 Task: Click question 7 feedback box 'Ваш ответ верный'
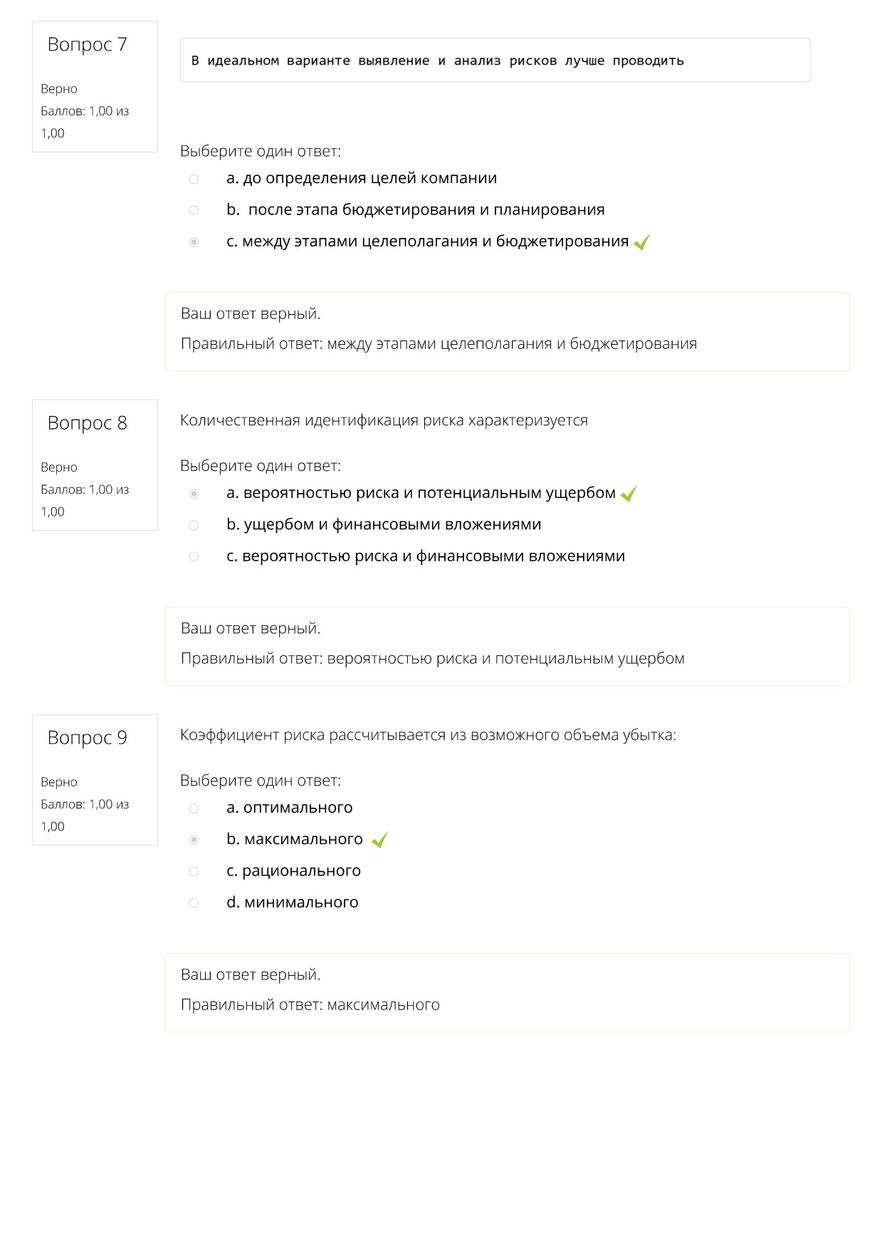(507, 331)
